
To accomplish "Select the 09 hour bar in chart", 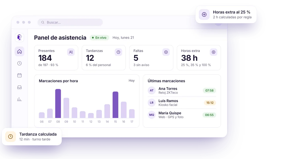I will click(66, 108).
